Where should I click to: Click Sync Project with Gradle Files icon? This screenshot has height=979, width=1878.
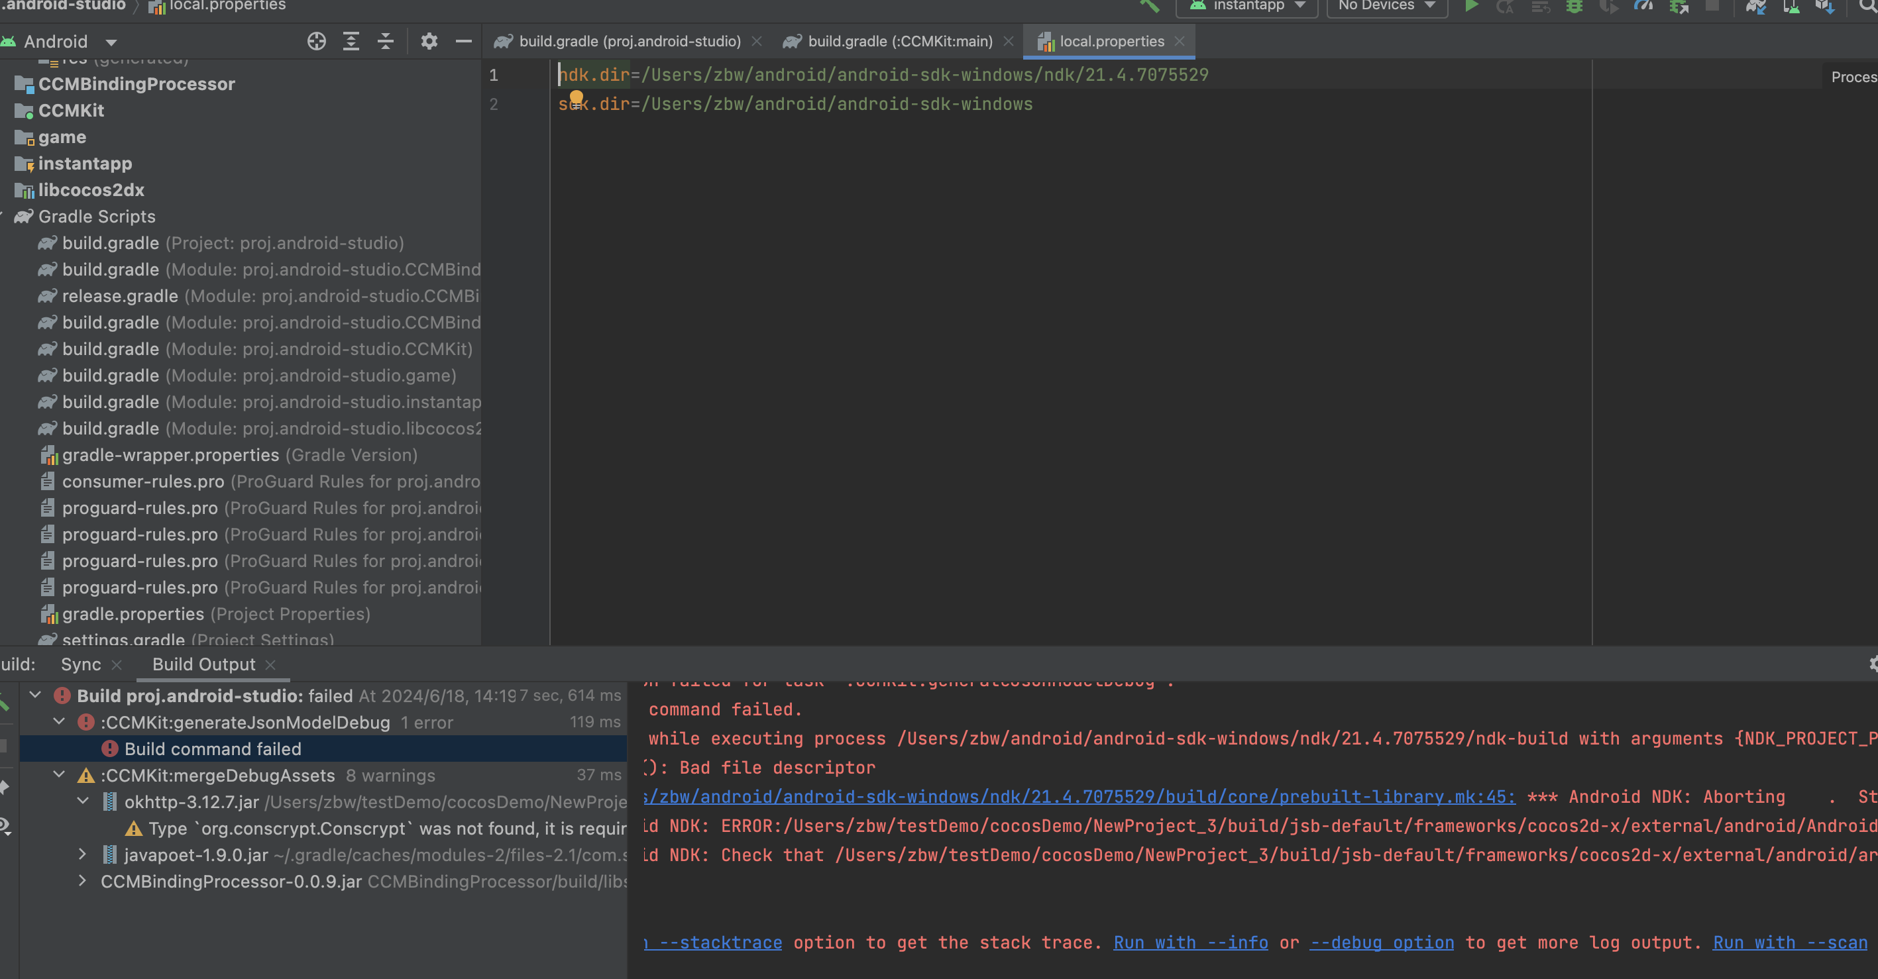point(1755,7)
